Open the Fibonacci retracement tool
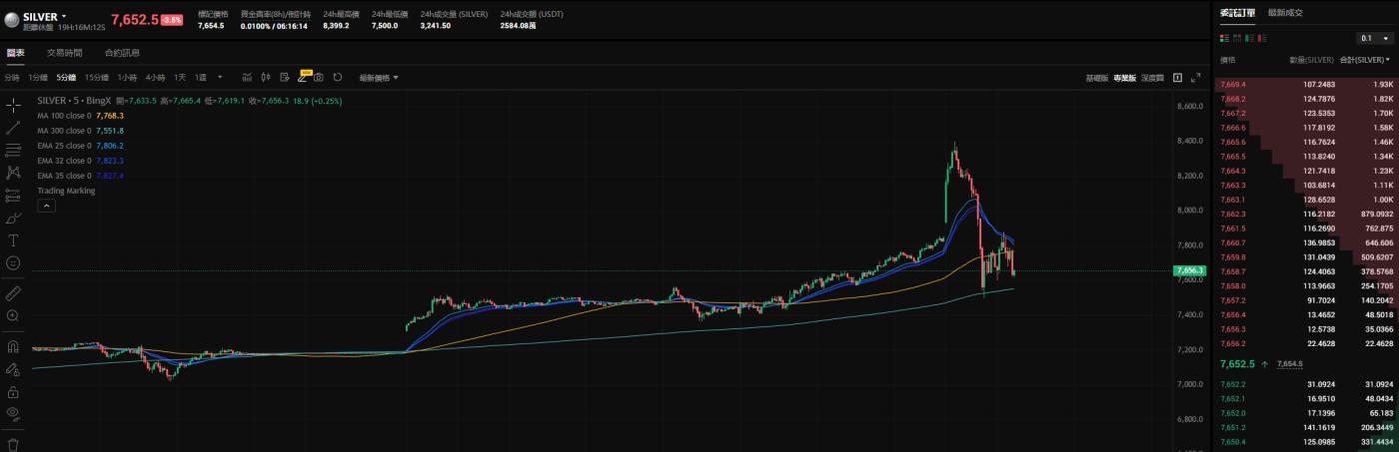 point(13,150)
